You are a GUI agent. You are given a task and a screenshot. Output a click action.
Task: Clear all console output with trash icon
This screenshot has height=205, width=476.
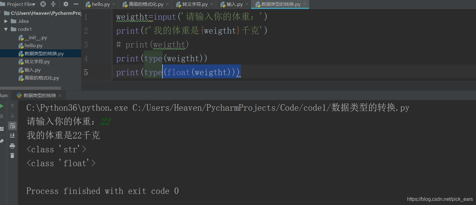coord(12,156)
